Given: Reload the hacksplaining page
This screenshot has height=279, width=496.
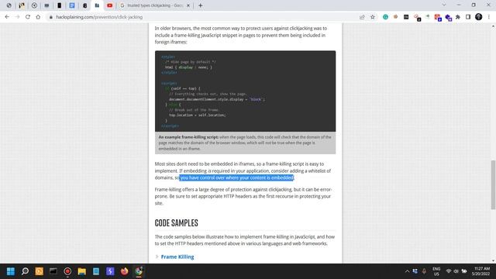Looking at the screenshot, I should pyautogui.click(x=28, y=17).
